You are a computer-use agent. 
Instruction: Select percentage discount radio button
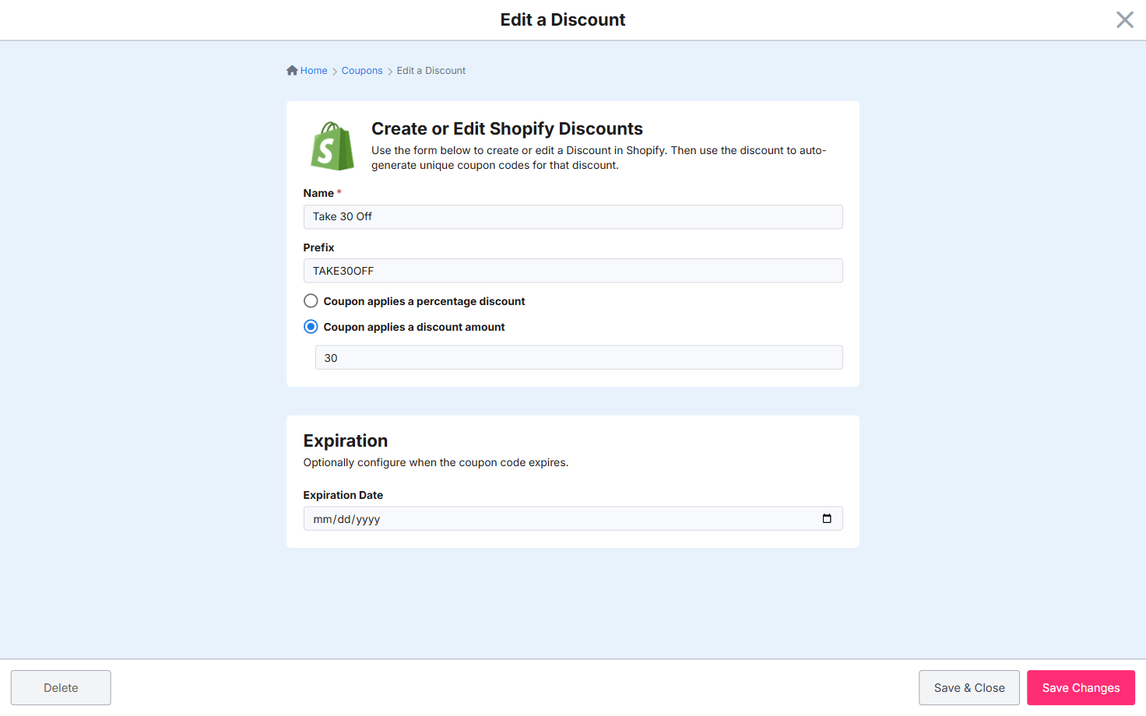coord(311,300)
